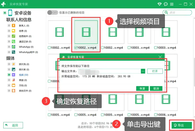195x131 pixels.
Task: Click the call log (通话记录) phone icon
Action: [13, 42]
